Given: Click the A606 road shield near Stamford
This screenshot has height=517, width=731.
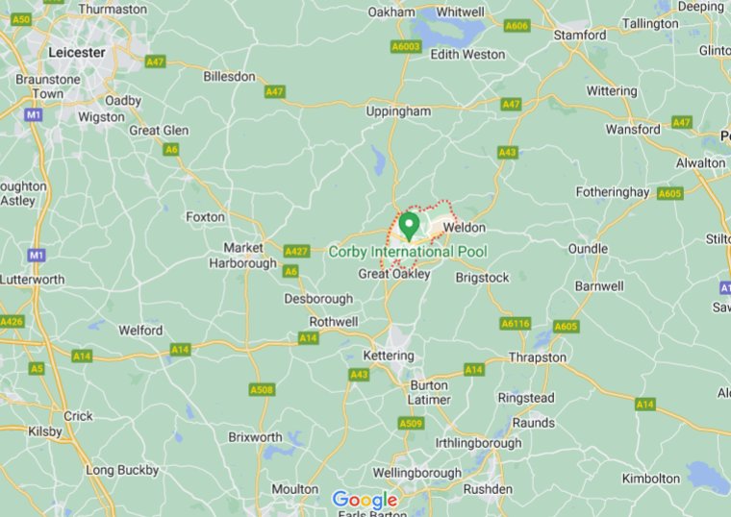Looking at the screenshot, I should 517,26.
